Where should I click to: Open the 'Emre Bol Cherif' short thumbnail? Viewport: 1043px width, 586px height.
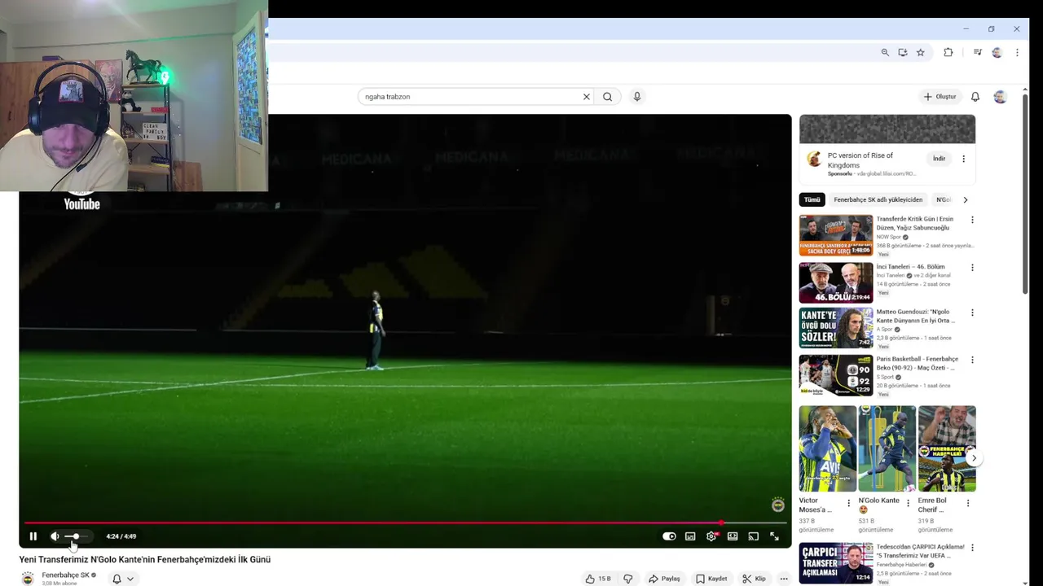click(x=947, y=448)
